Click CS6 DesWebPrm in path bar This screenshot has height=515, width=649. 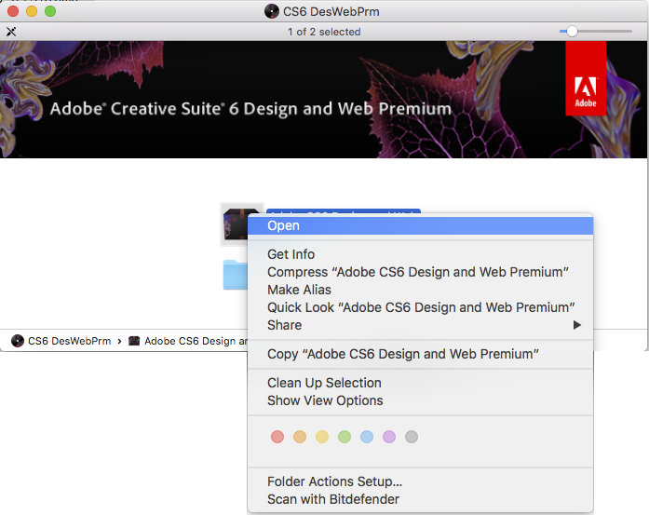(61, 341)
